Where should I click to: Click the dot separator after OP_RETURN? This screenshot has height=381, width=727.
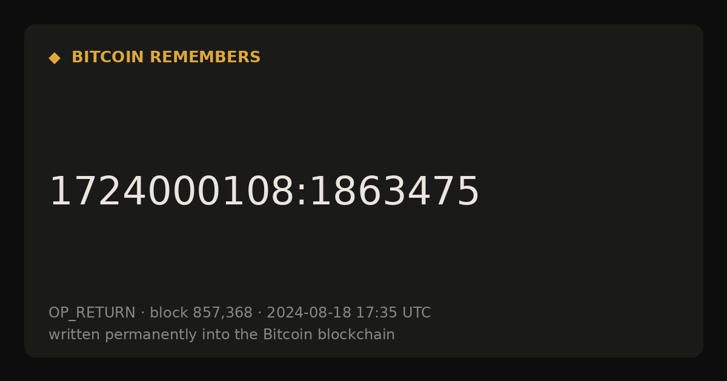pos(142,313)
